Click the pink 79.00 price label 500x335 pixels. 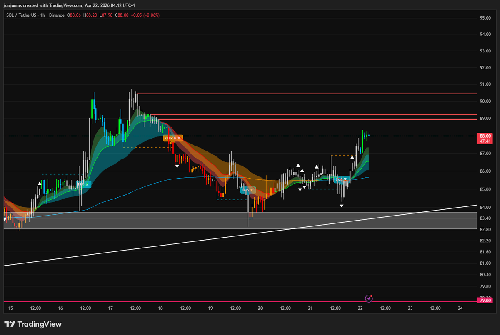click(485, 300)
